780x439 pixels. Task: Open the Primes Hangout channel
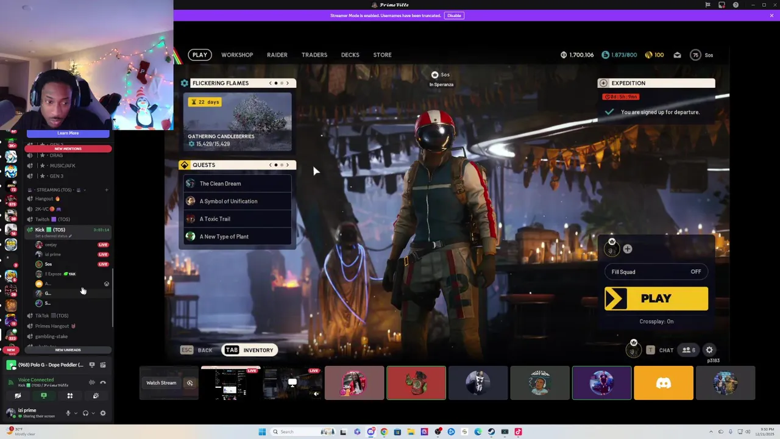(x=67, y=326)
